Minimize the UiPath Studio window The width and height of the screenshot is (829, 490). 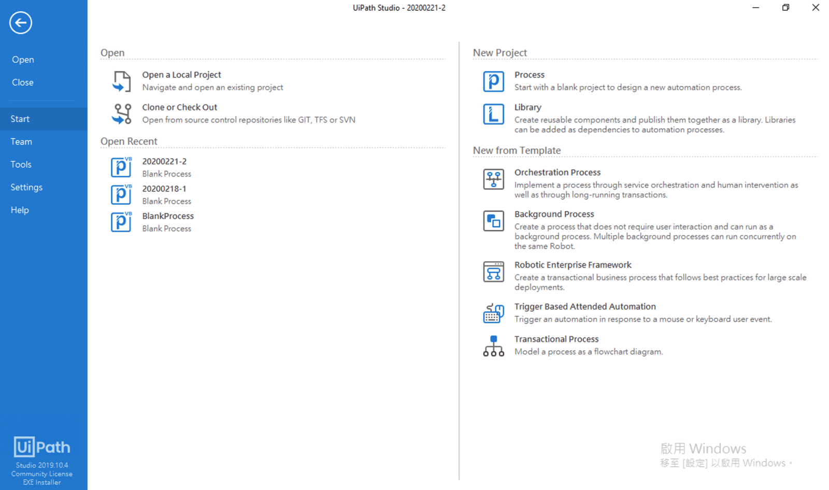(x=756, y=8)
